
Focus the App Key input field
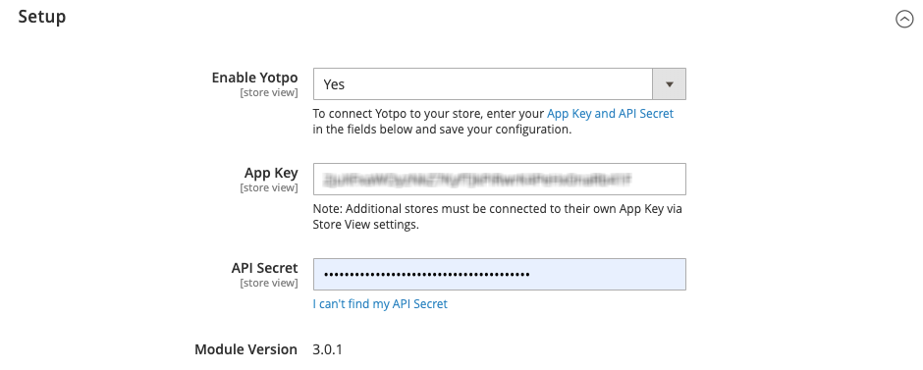click(499, 179)
